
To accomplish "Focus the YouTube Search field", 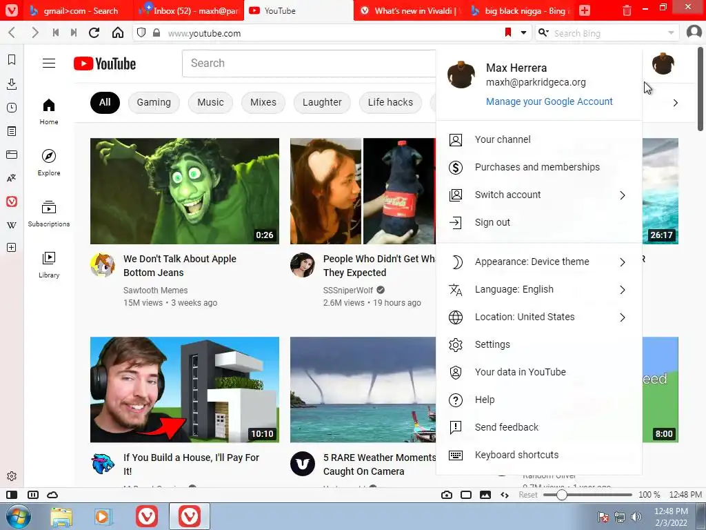I will pos(309,63).
